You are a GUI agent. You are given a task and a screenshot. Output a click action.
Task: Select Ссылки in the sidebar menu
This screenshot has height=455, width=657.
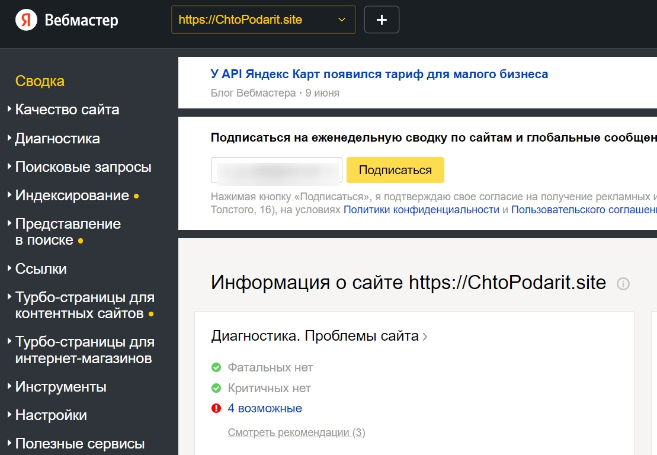(40, 269)
